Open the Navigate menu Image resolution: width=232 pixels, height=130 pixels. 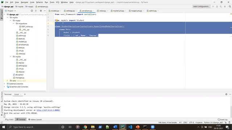(x=24, y=2)
